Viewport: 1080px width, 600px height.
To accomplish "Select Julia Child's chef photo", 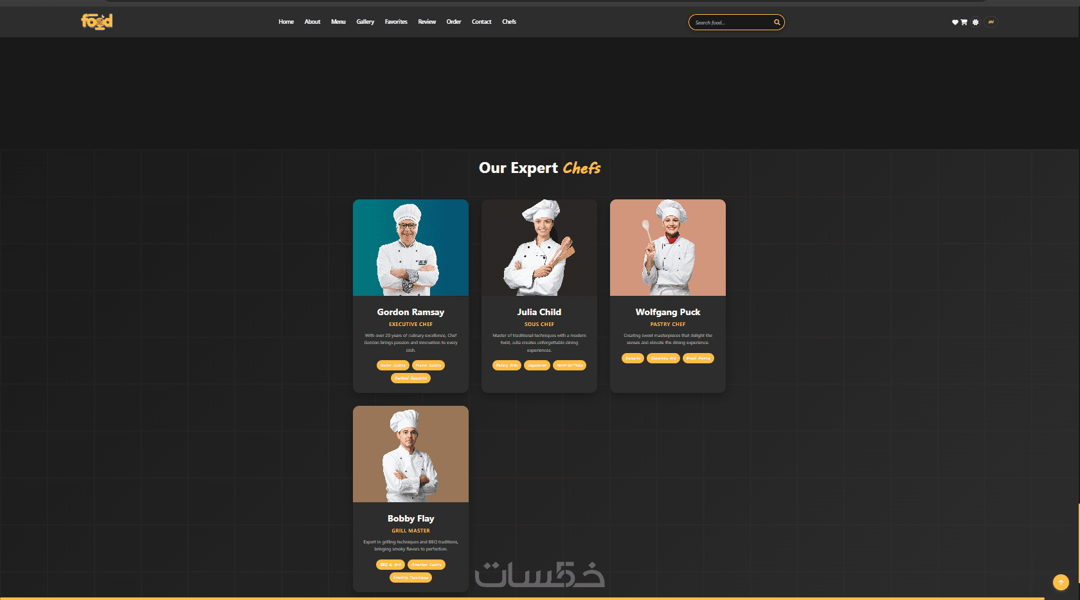I will (539, 248).
